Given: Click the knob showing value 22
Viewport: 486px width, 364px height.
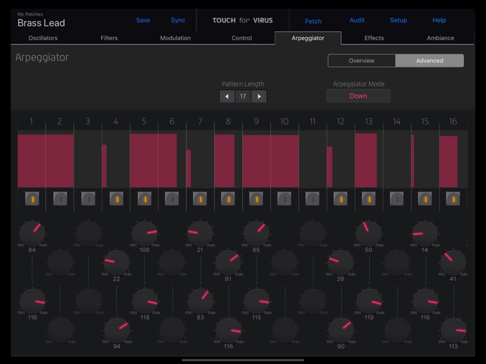Looking at the screenshot, I should 117,263.
